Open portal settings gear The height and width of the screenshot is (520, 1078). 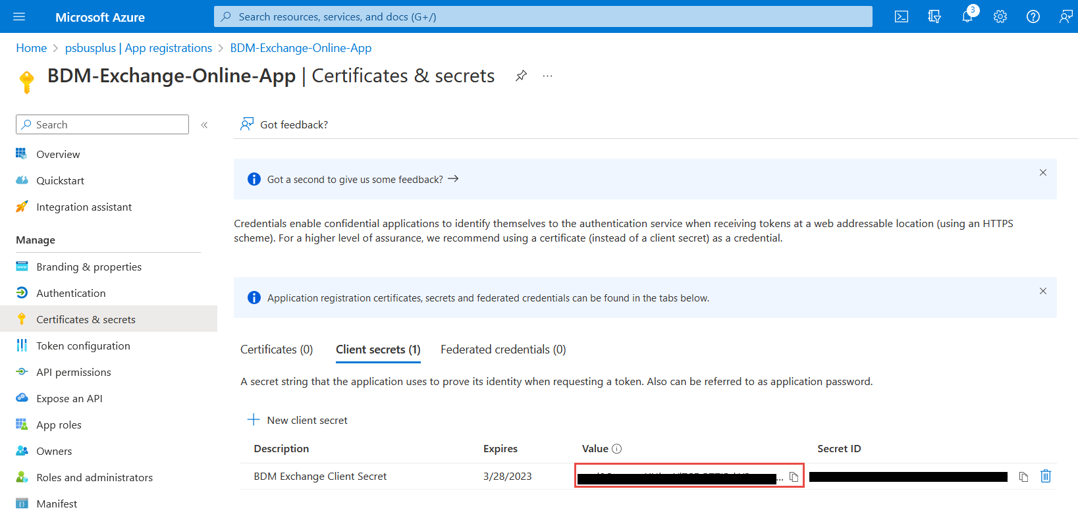[1000, 17]
